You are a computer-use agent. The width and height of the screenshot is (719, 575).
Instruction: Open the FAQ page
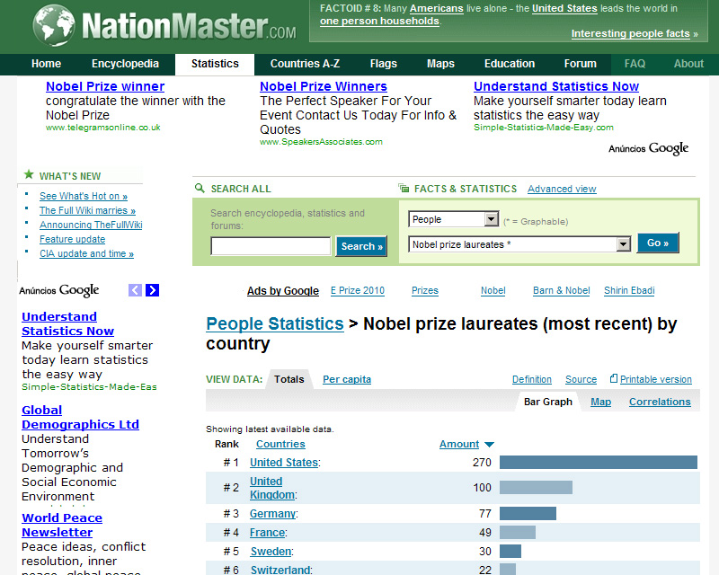pos(635,64)
